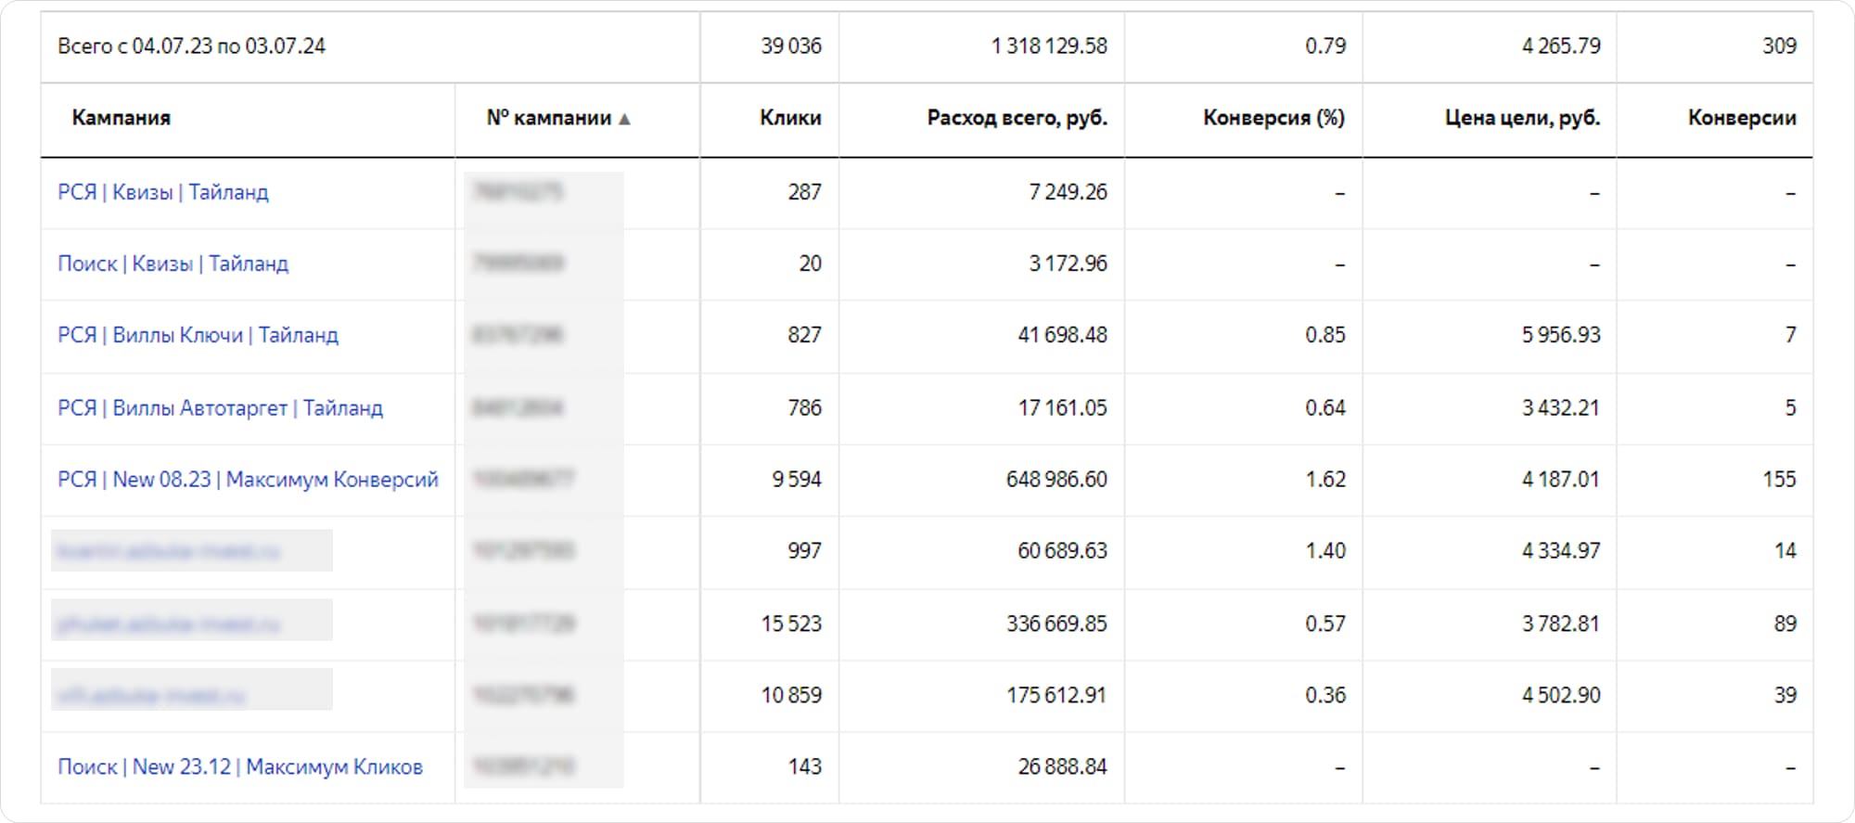Sort by the Кампания column header
Viewport: 1855px width, 823px height.
click(x=121, y=118)
